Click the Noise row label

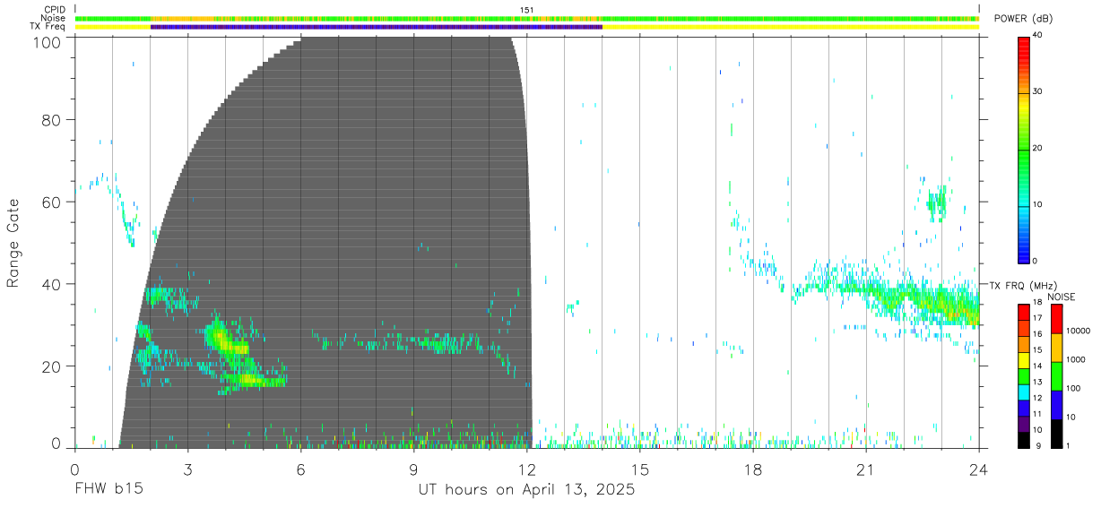55,18
